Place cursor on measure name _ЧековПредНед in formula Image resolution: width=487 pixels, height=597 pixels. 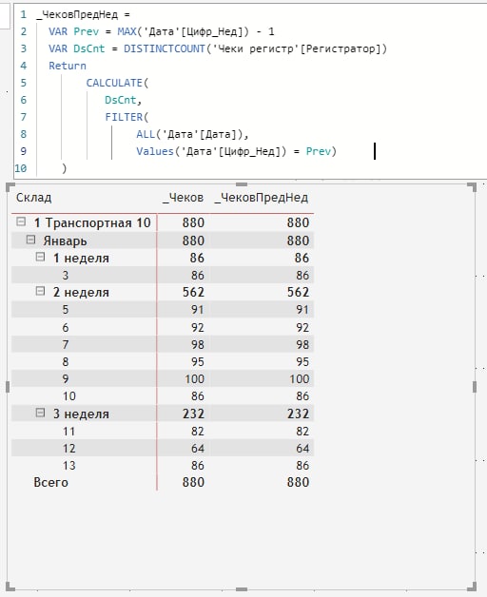tap(77, 15)
